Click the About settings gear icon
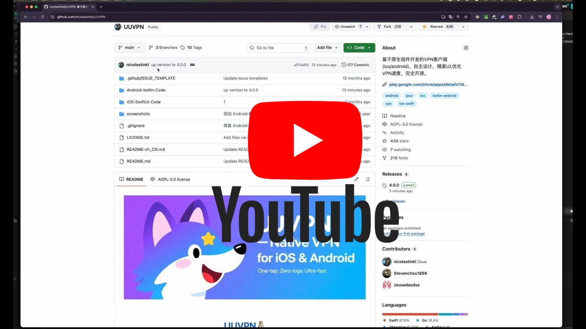586x329 pixels. (x=466, y=48)
